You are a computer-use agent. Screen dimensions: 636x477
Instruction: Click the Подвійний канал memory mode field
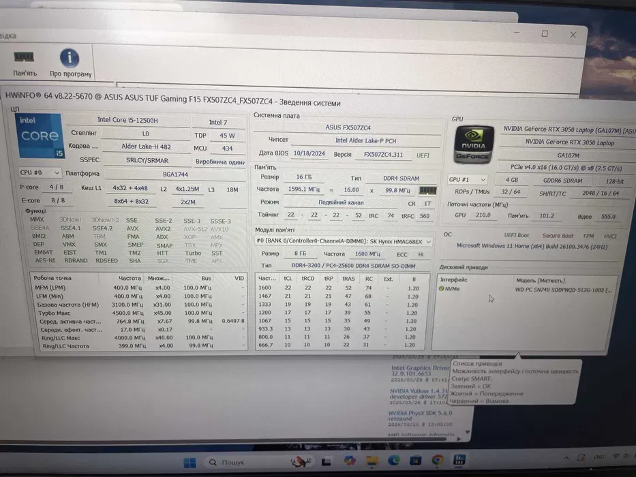pyautogui.click(x=341, y=202)
